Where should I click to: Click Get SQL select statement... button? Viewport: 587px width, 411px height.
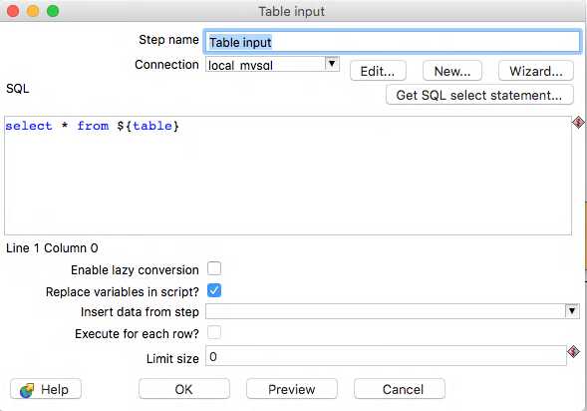click(479, 95)
